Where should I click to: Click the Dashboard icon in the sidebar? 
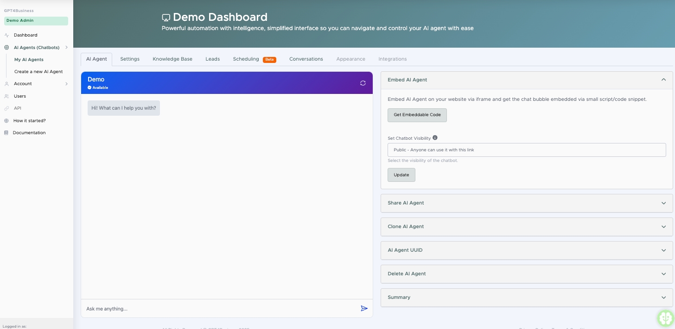6,35
